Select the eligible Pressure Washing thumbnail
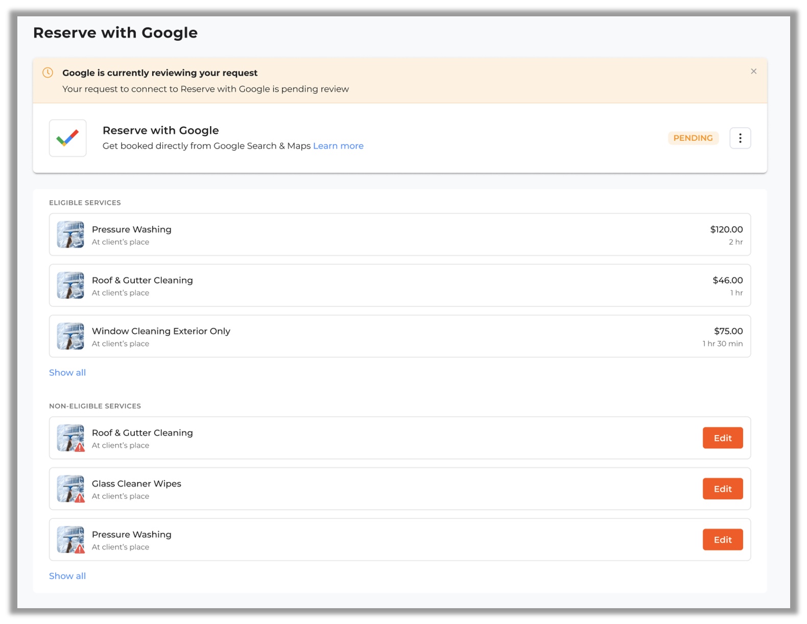This screenshot has height=624, width=807. [70, 234]
